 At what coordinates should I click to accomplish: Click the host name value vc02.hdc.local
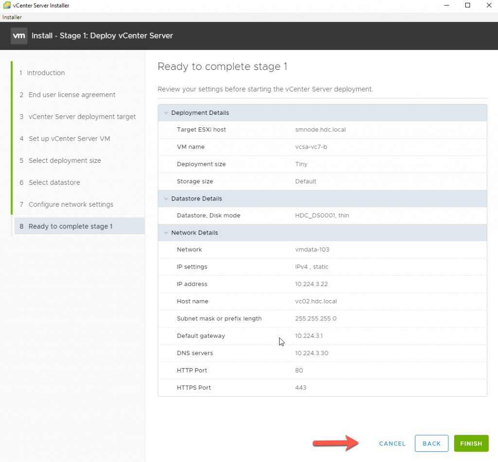[x=316, y=302]
